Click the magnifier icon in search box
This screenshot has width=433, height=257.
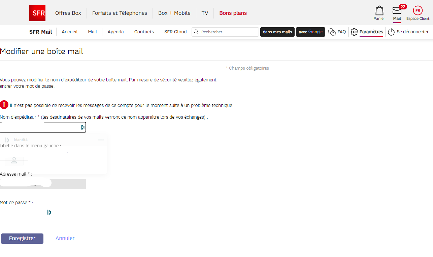click(196, 32)
